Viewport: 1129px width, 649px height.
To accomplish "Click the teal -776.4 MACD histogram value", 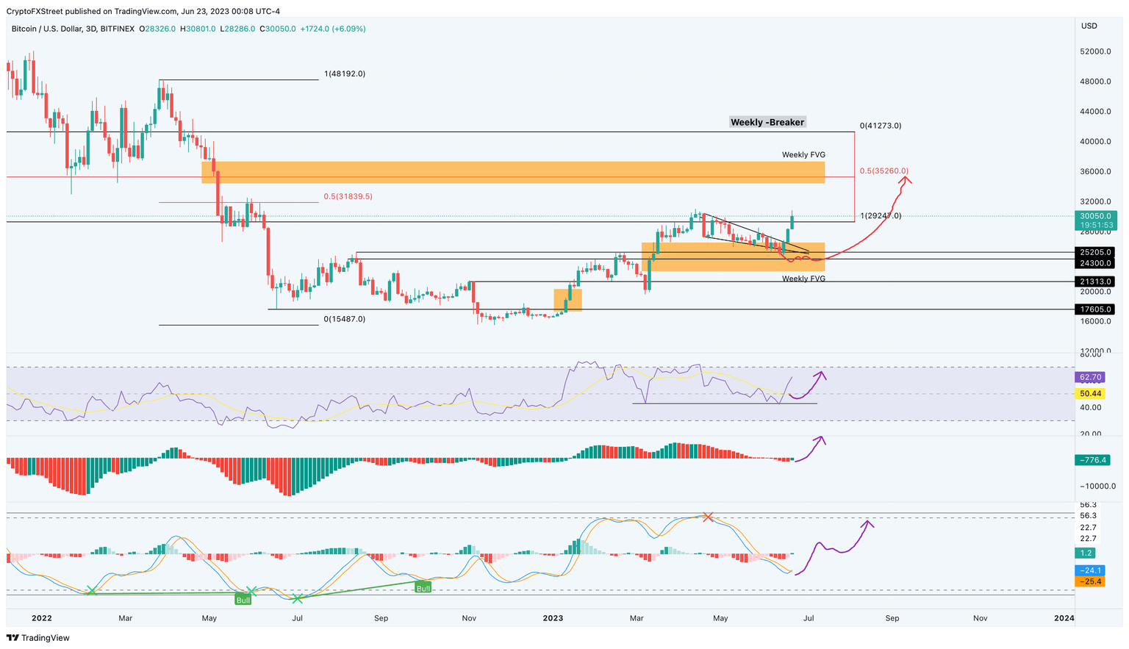I will (x=1093, y=461).
